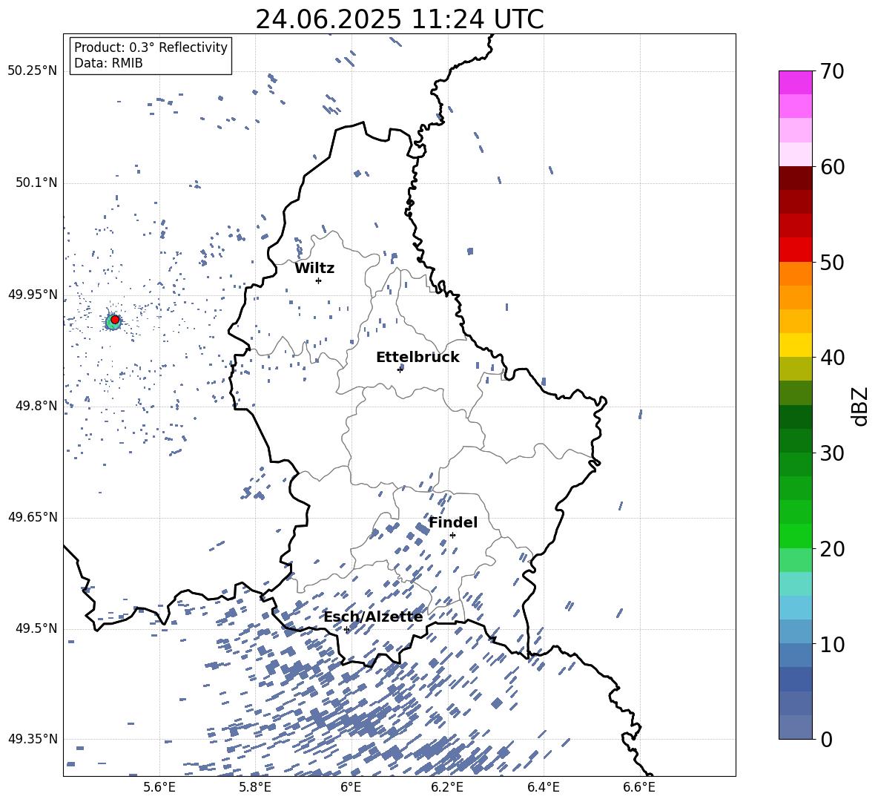Image resolution: width=878 pixels, height=802 pixels.
Task: Click the Esch/Alzette city label
Action: pyautogui.click(x=374, y=617)
